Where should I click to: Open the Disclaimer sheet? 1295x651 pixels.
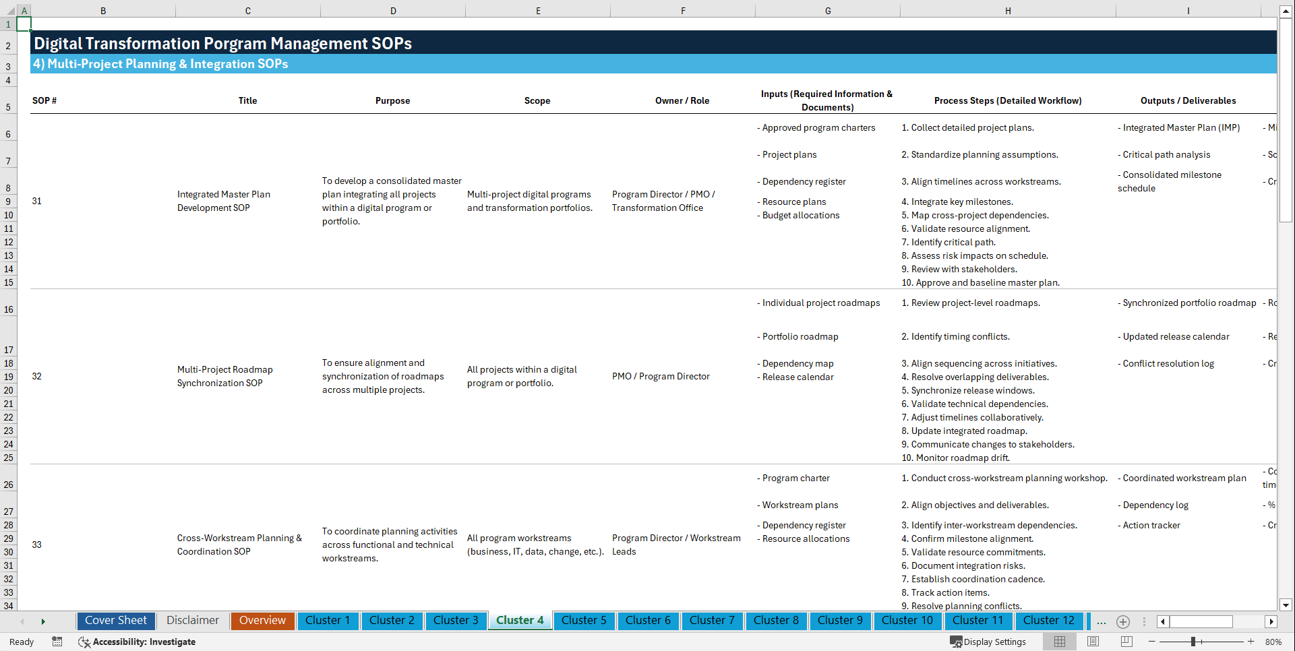point(192,621)
